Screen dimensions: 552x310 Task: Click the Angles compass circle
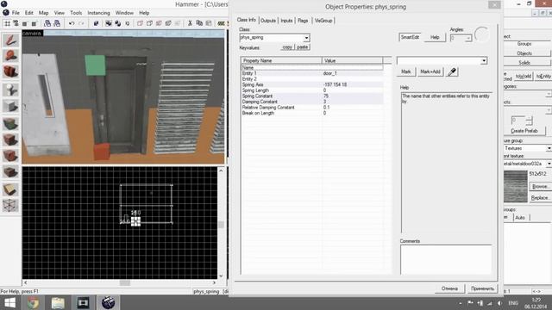point(481,34)
